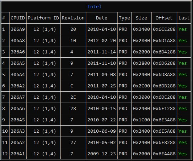Click the Last column header
Screen dimensions: 193x161
pos(184,18)
